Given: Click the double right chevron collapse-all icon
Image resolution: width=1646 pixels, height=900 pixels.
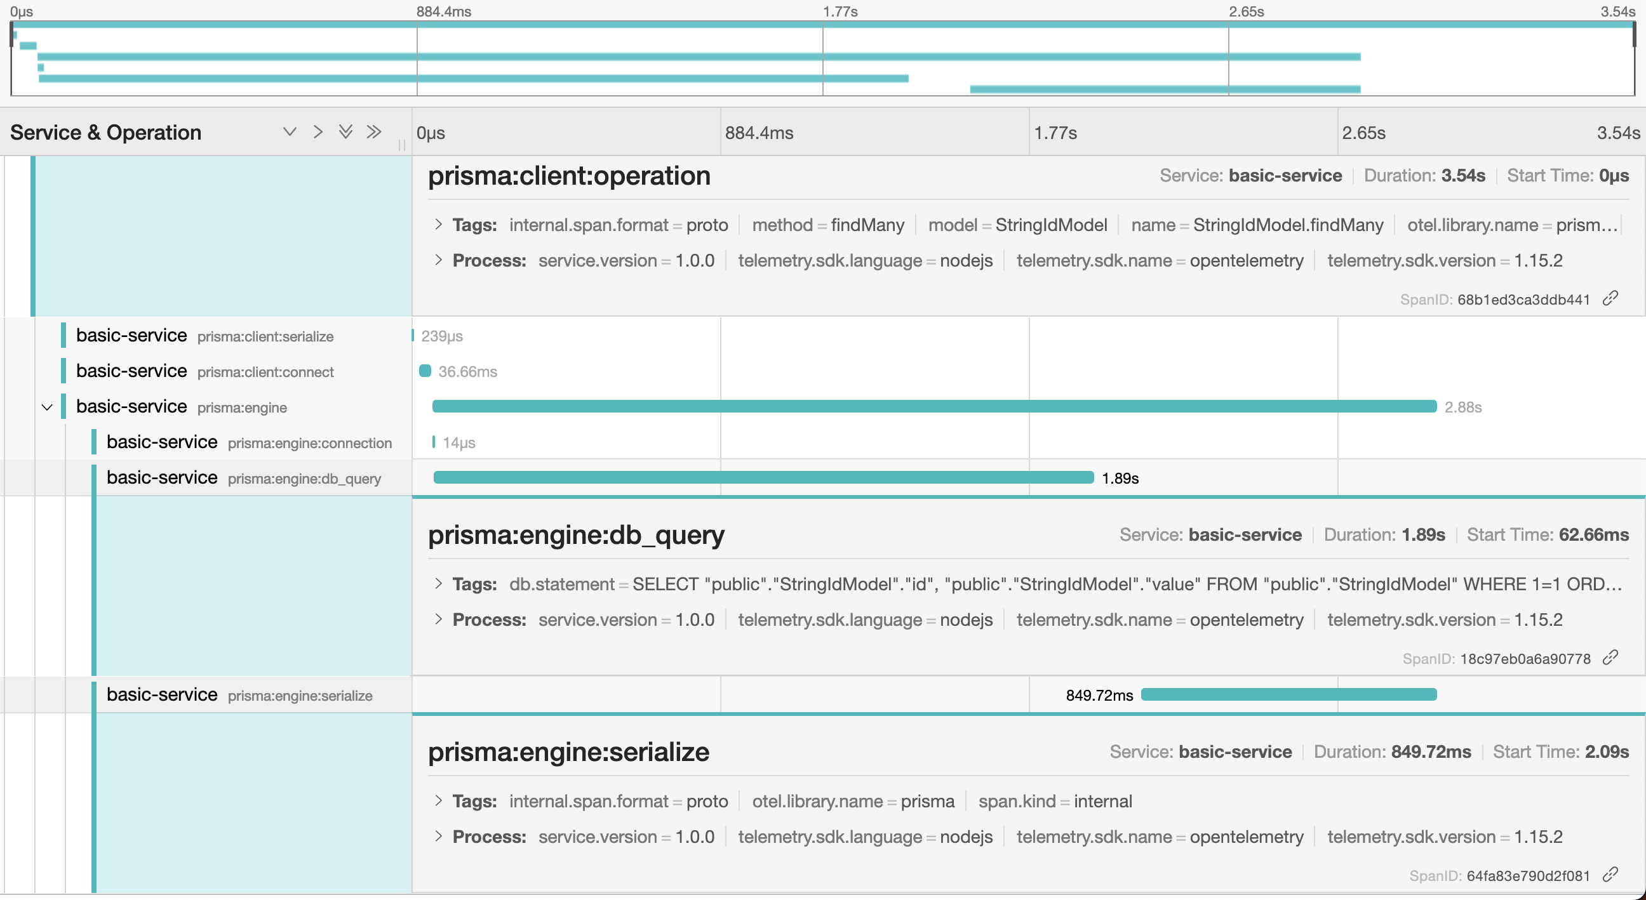Looking at the screenshot, I should tap(374, 131).
